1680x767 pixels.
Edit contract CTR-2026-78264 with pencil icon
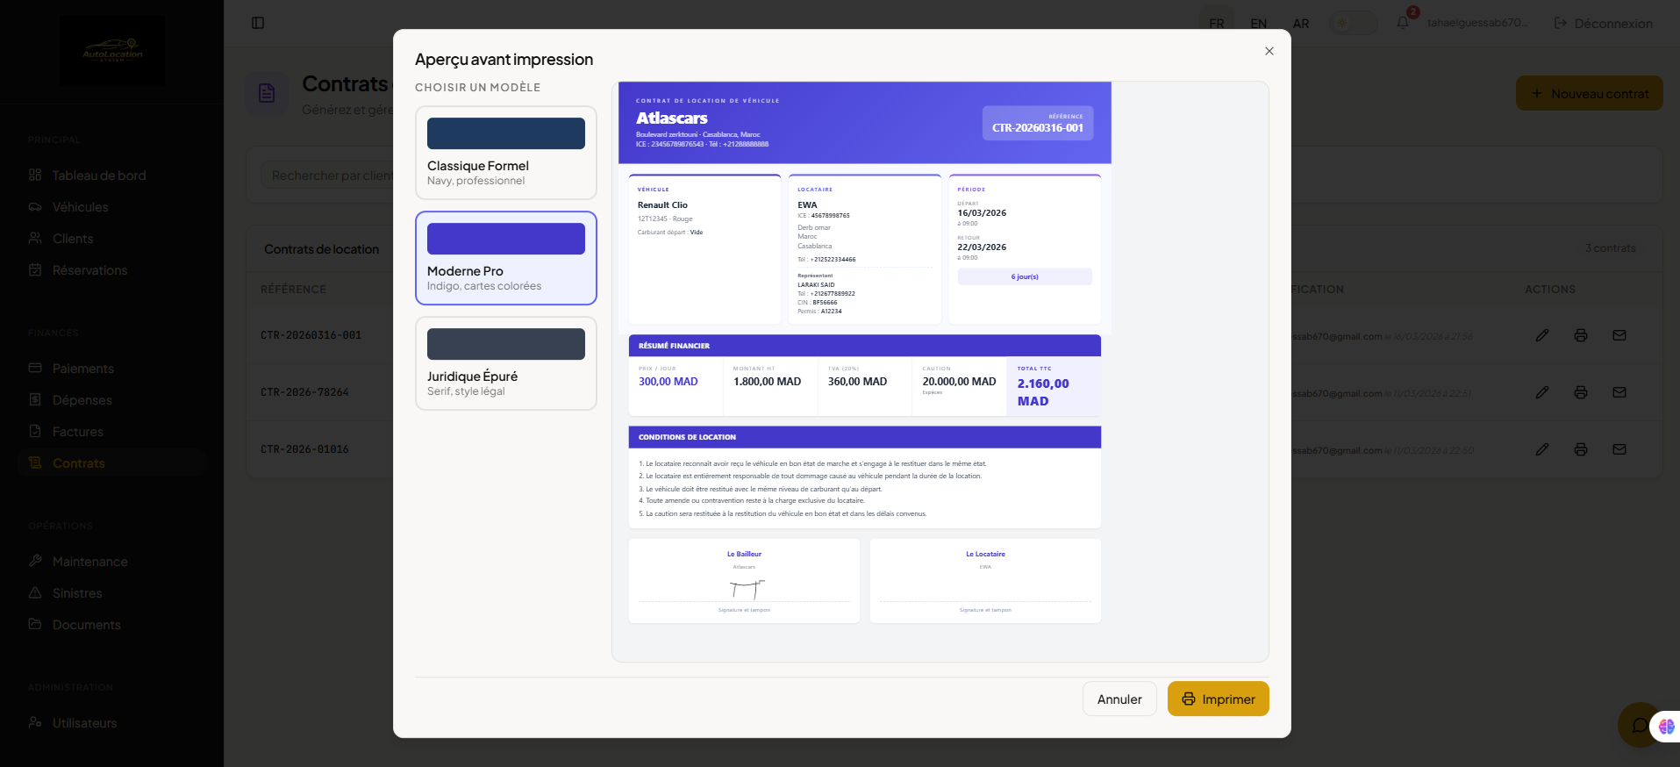tap(1542, 392)
